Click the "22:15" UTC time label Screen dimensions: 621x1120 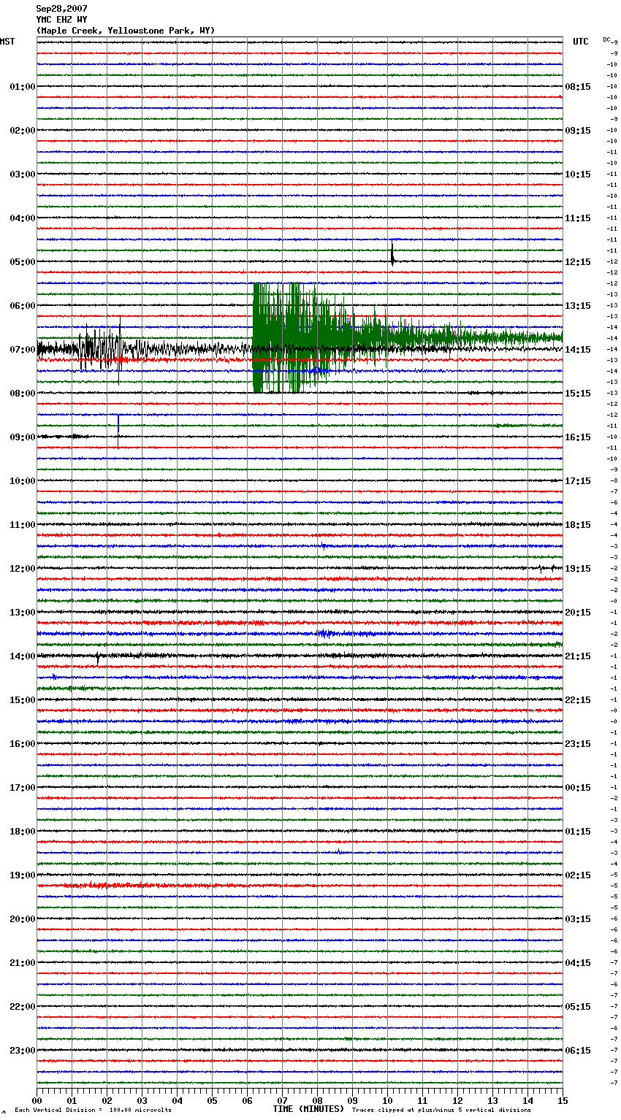578,700
